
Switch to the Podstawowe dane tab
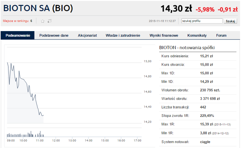click(54, 35)
